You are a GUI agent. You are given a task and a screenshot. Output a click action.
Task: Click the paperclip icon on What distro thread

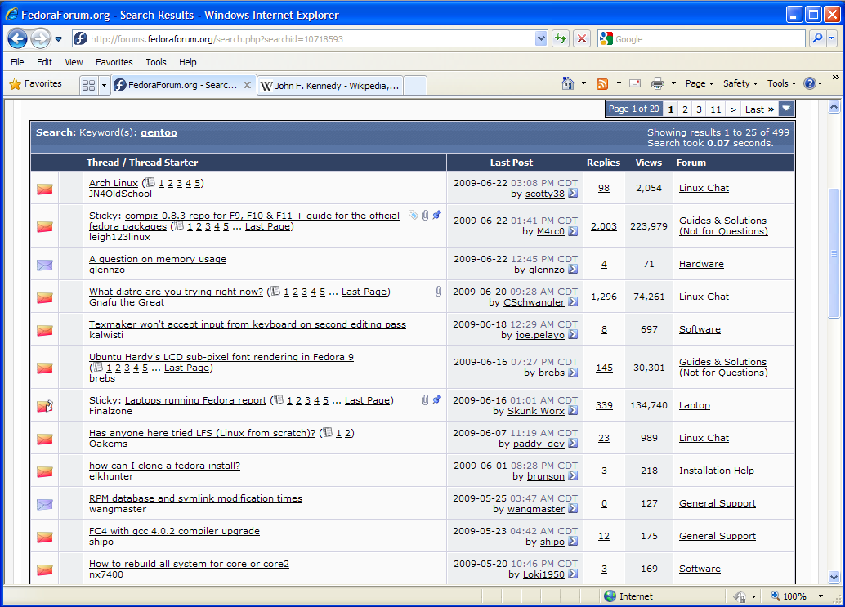438,292
